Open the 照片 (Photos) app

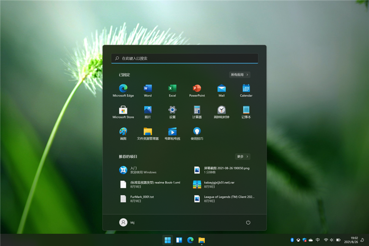click(148, 110)
